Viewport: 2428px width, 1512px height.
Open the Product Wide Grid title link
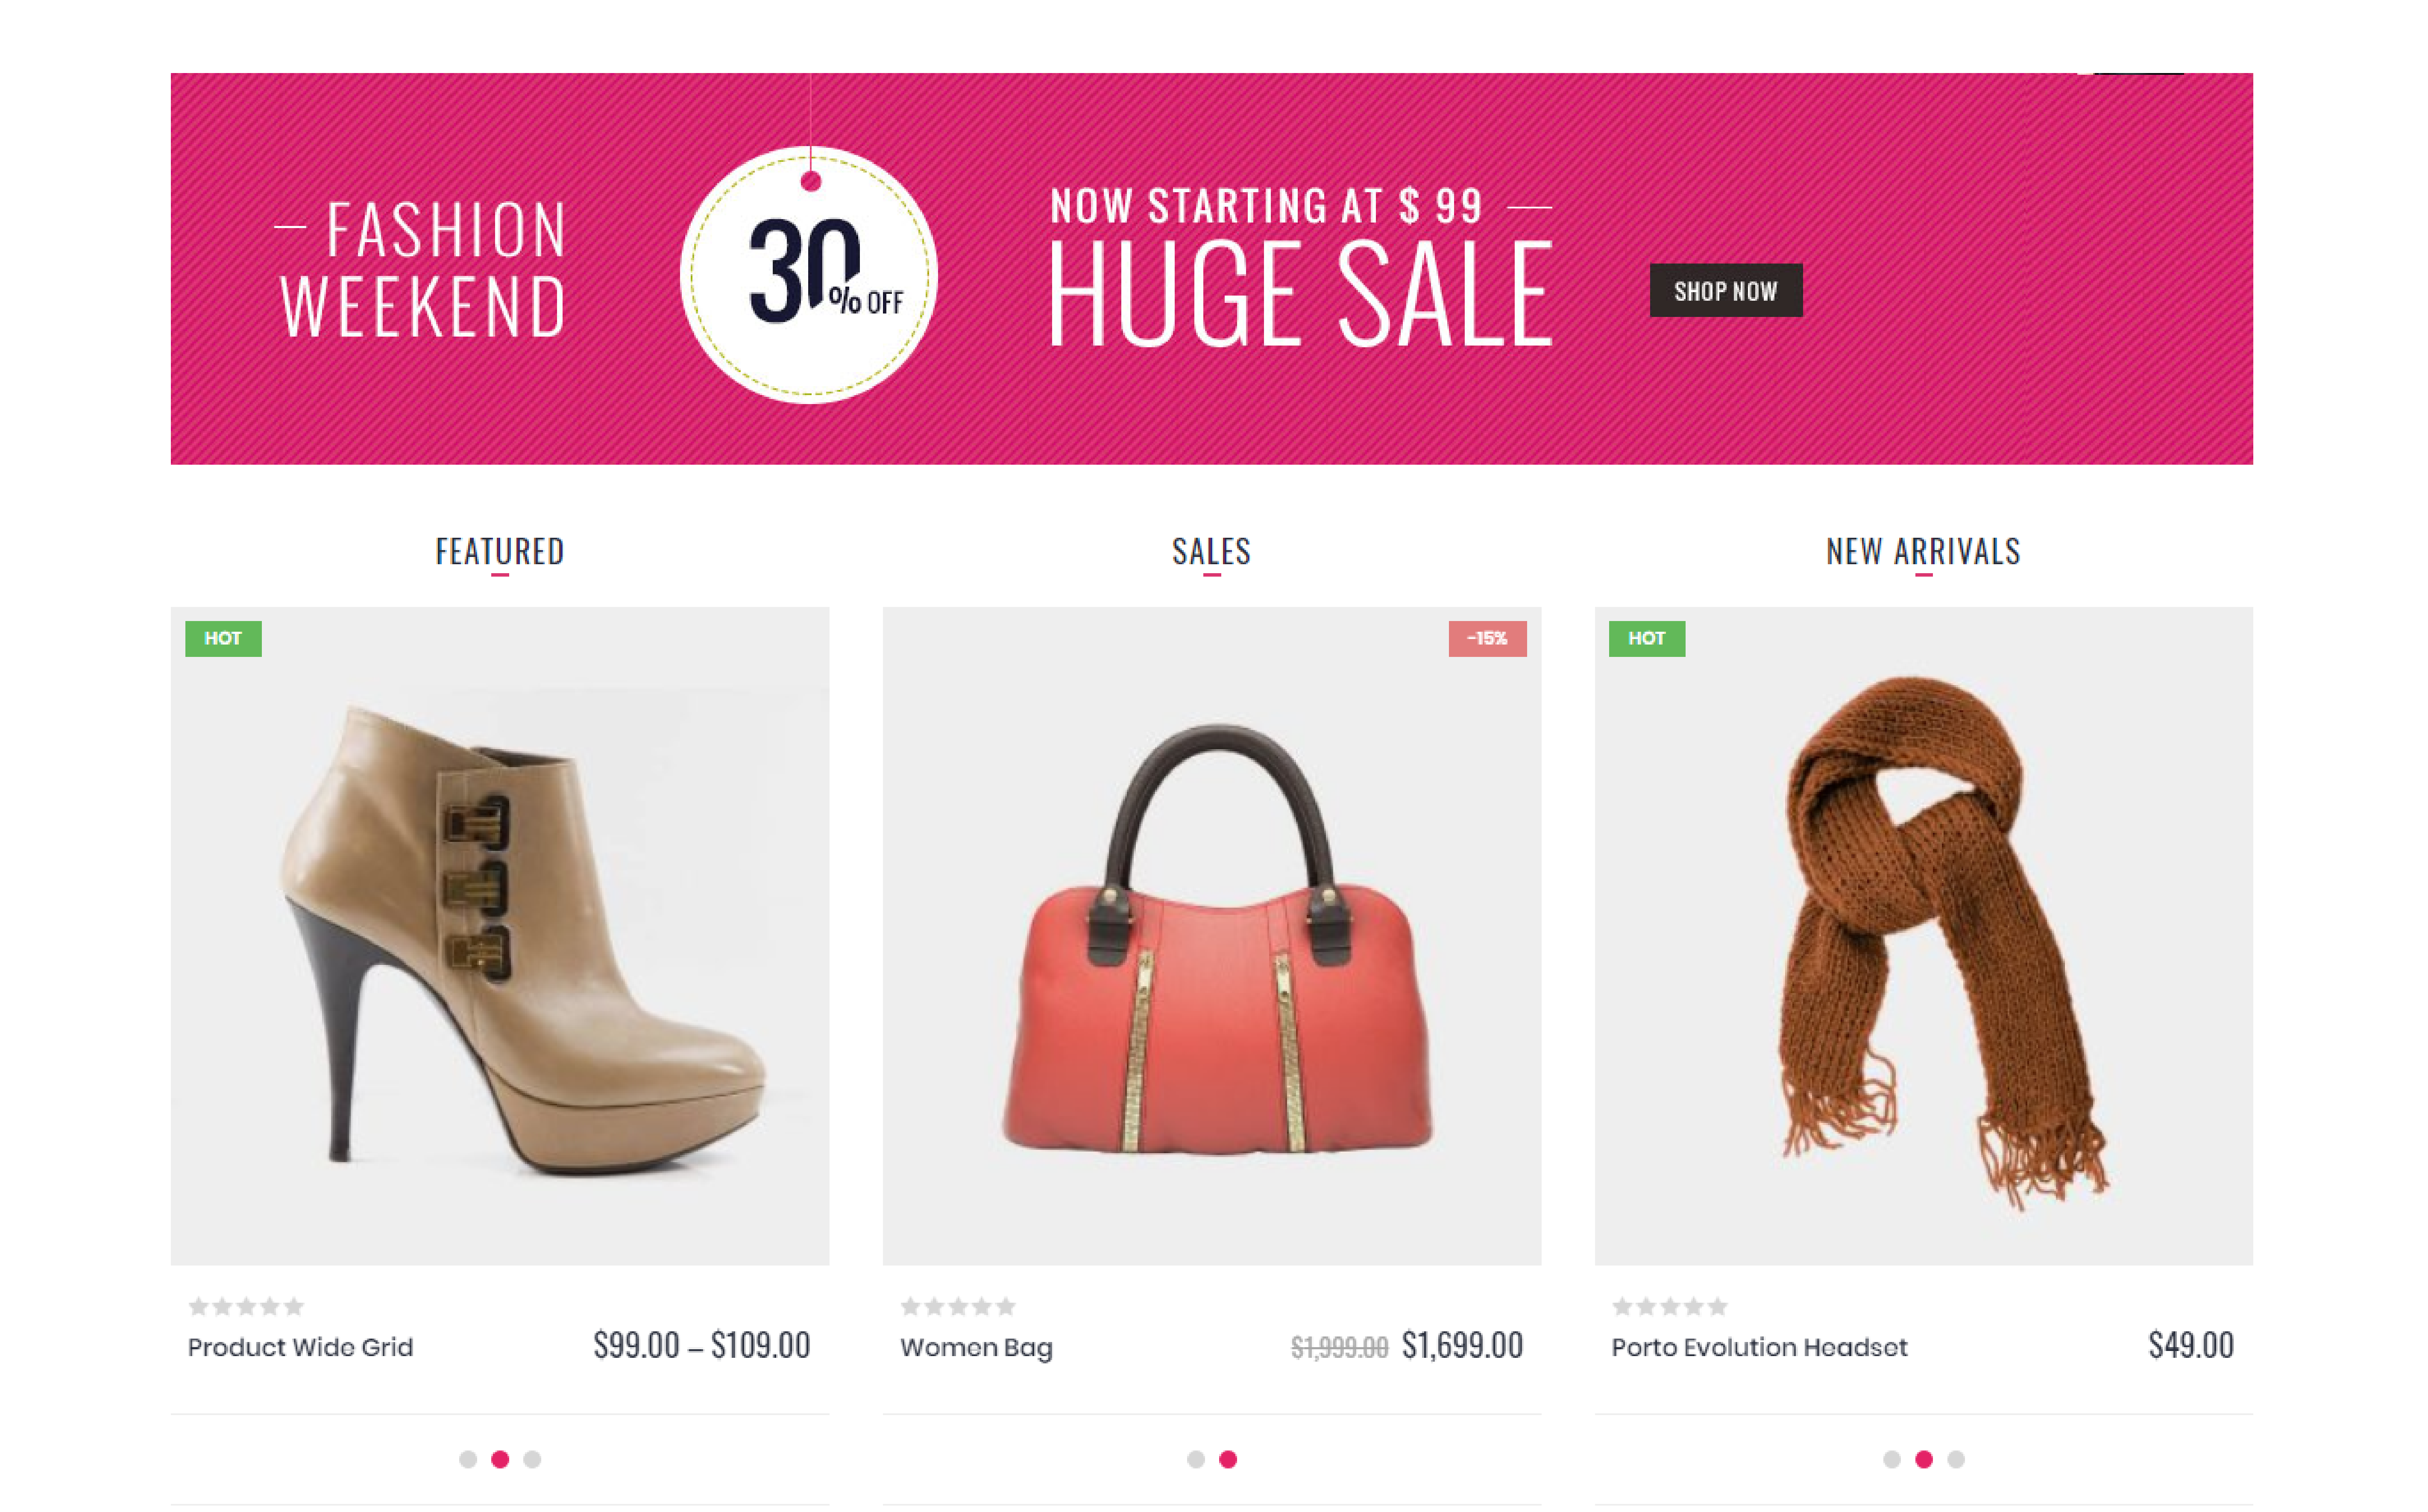pos(300,1347)
